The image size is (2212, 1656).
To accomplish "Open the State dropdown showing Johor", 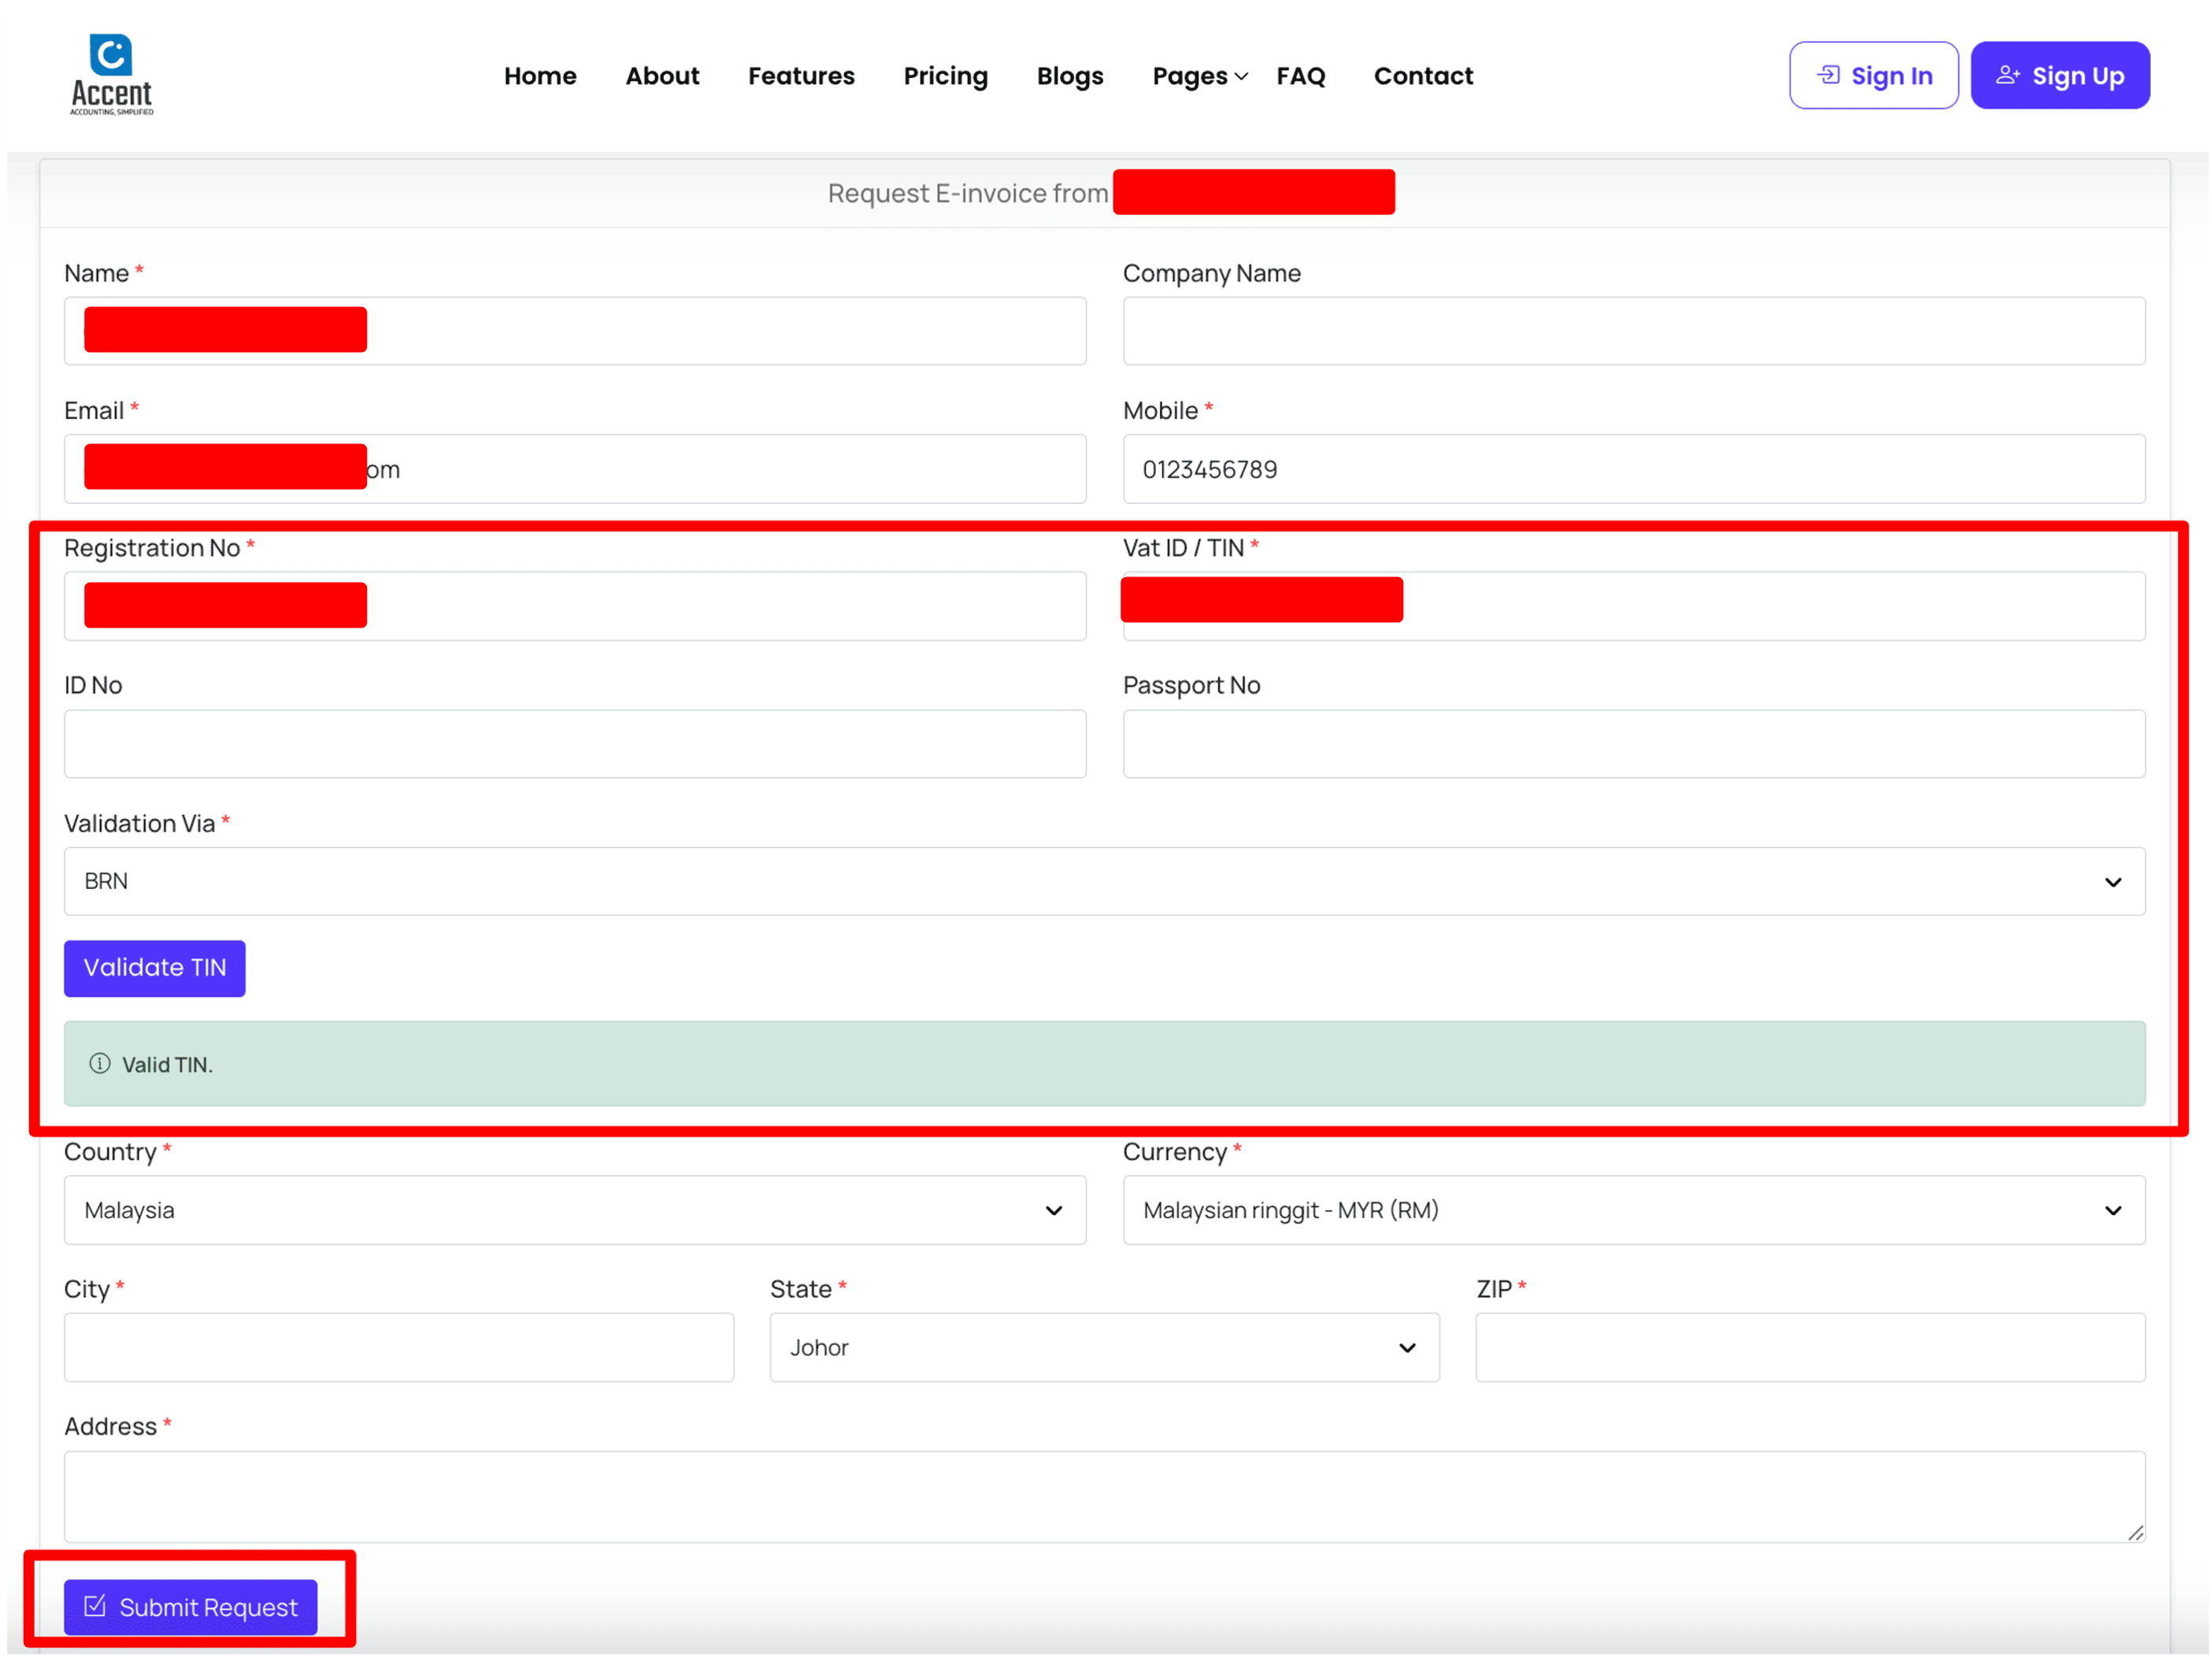I will [x=1104, y=1347].
